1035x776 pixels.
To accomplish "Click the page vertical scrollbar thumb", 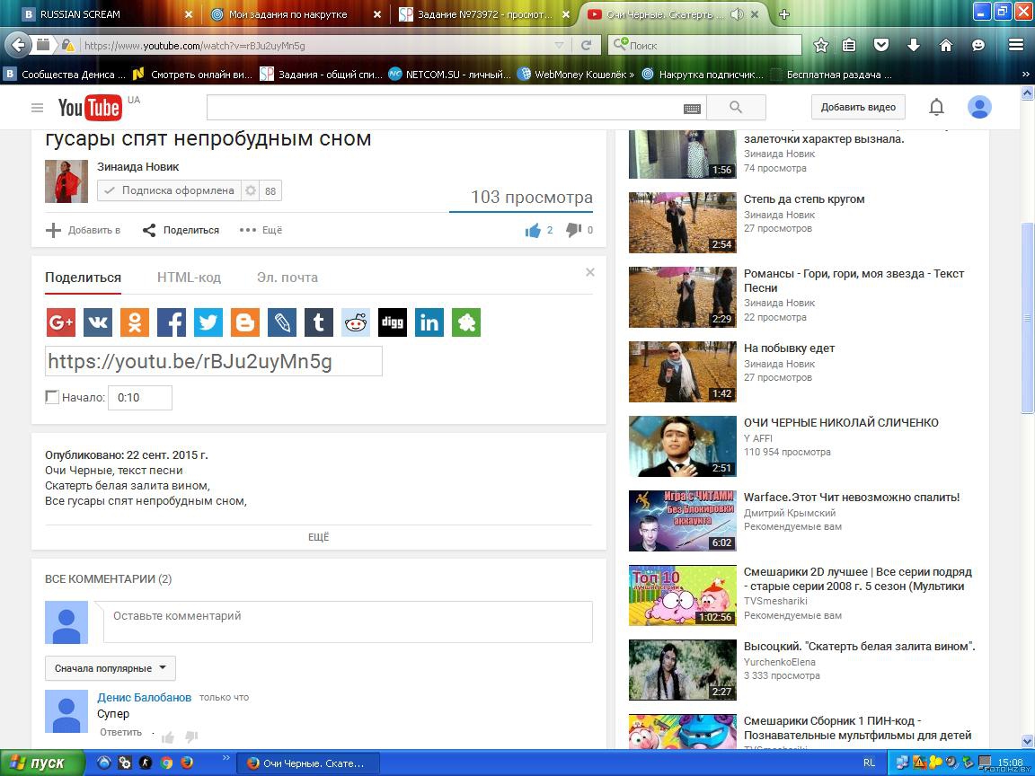I will (1028, 319).
